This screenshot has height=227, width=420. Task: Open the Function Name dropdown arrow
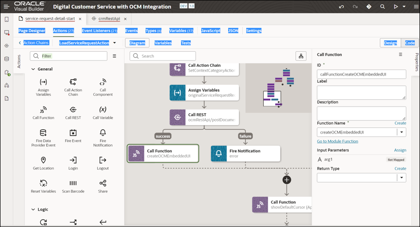pos(402,132)
